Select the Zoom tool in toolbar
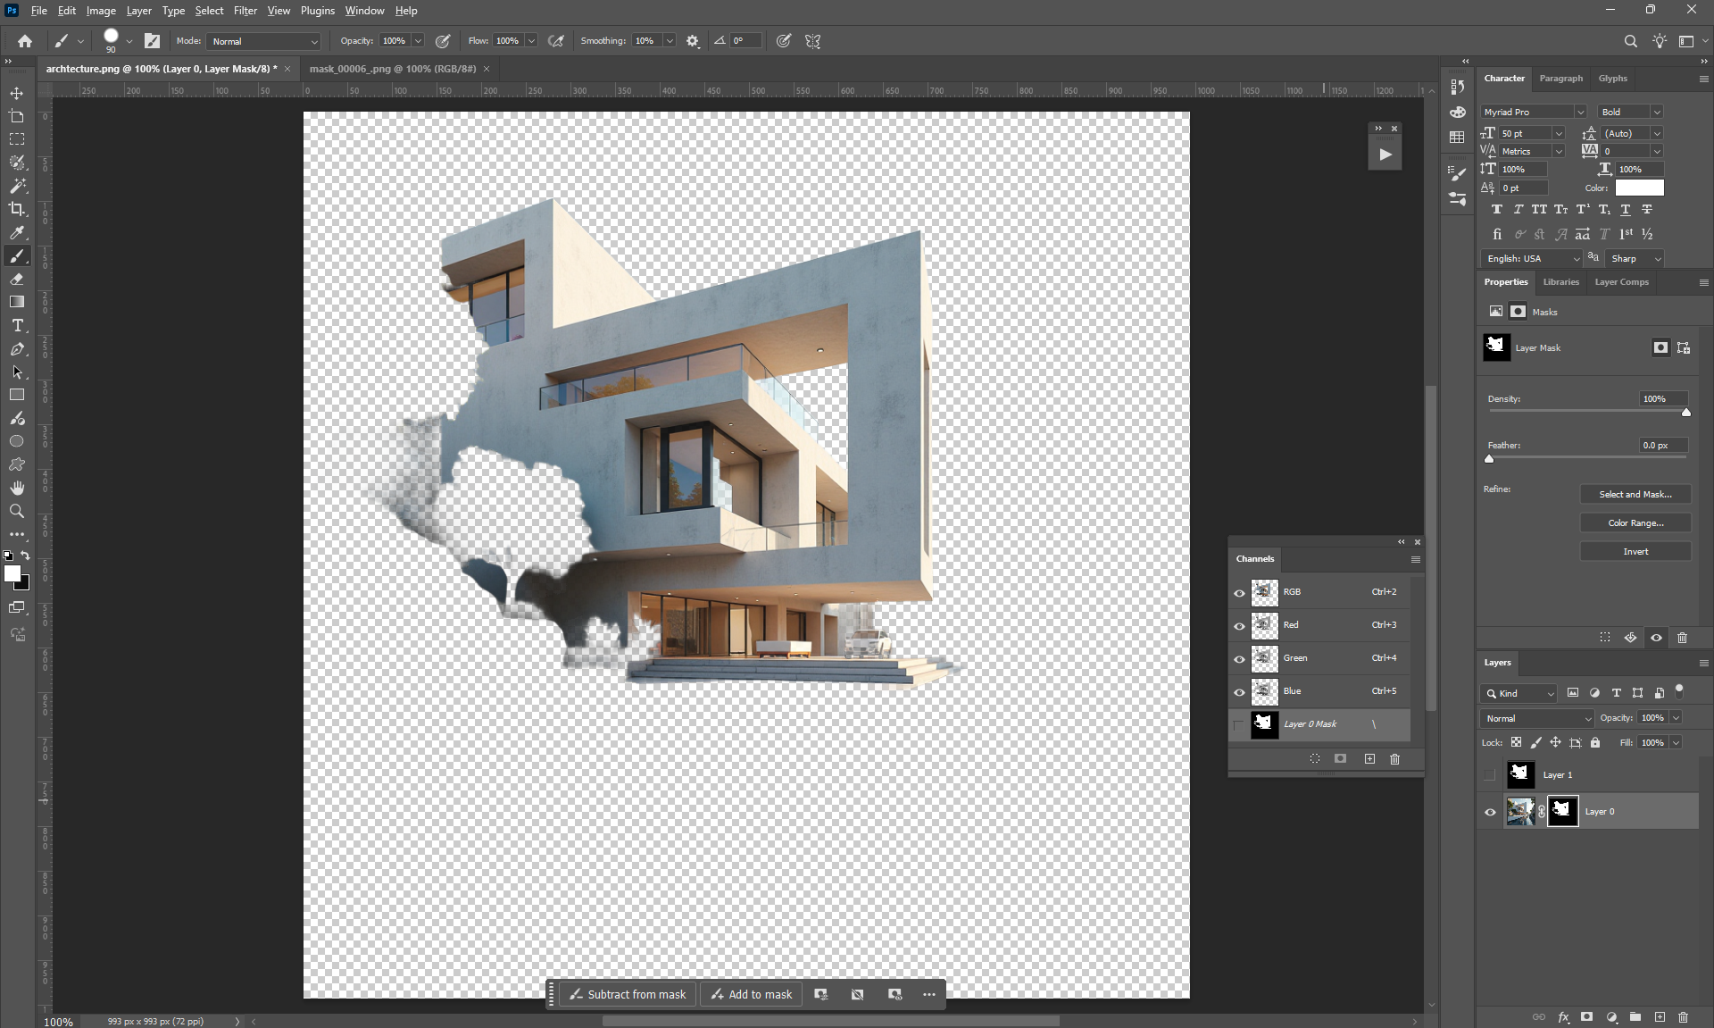The image size is (1714, 1028). (17, 511)
